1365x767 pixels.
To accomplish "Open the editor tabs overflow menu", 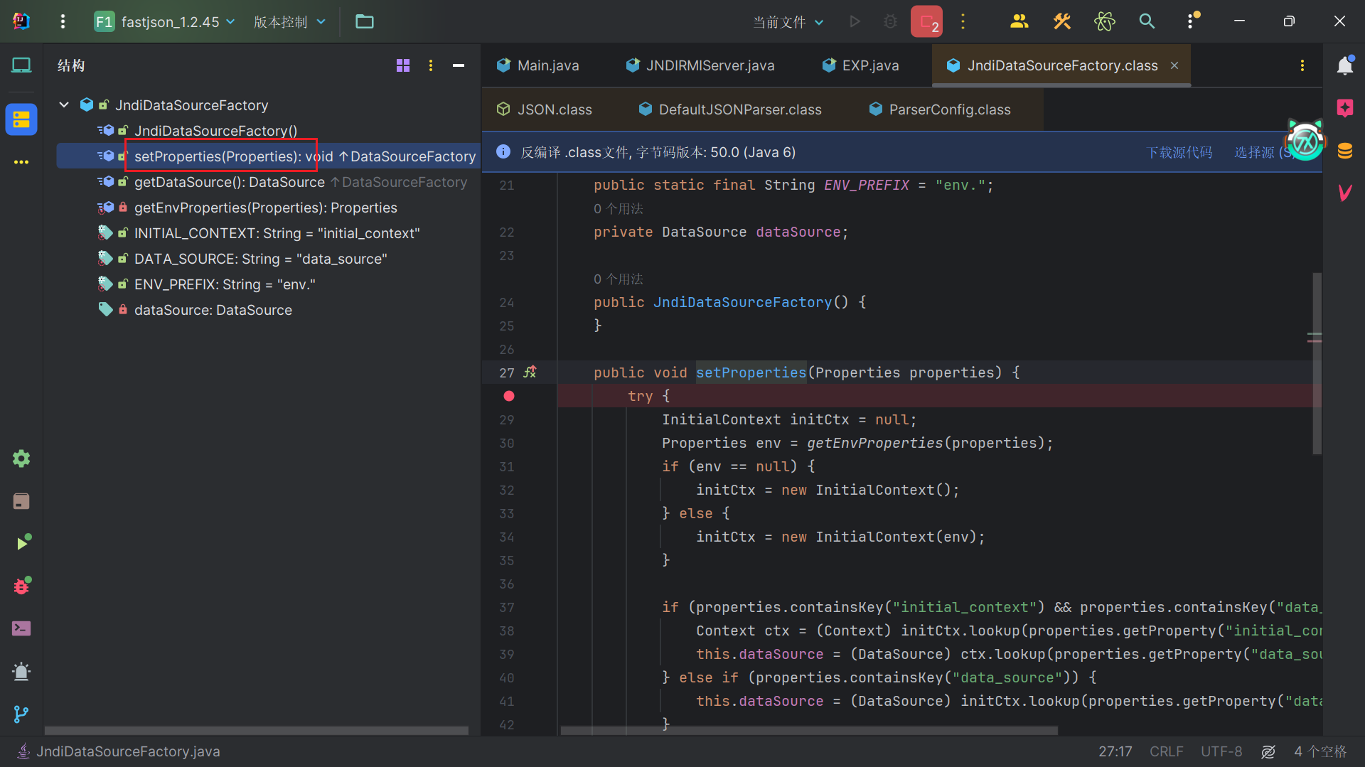I will (1302, 65).
